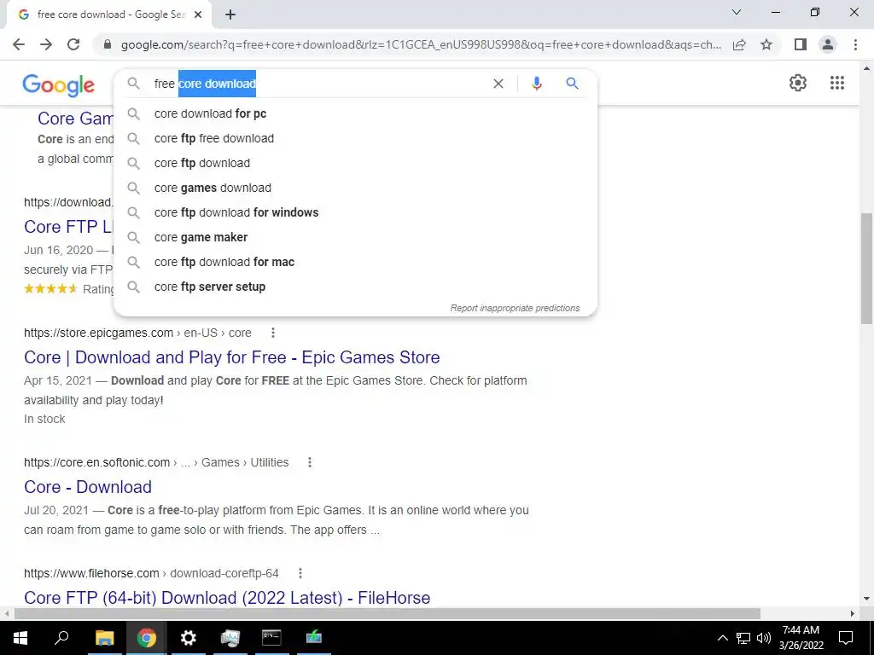
Task: Open Windows taskbar search
Action: (x=61, y=638)
